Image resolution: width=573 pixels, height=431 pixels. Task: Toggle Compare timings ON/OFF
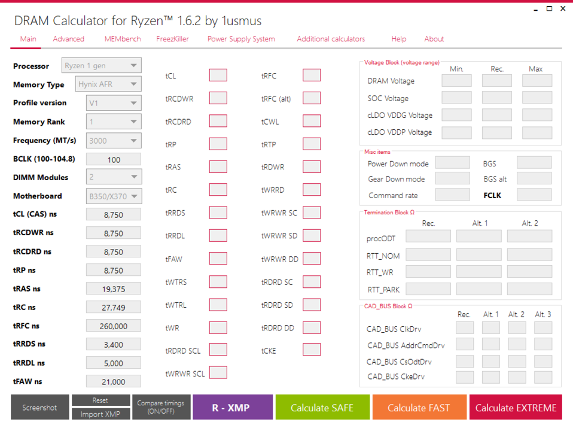161,408
